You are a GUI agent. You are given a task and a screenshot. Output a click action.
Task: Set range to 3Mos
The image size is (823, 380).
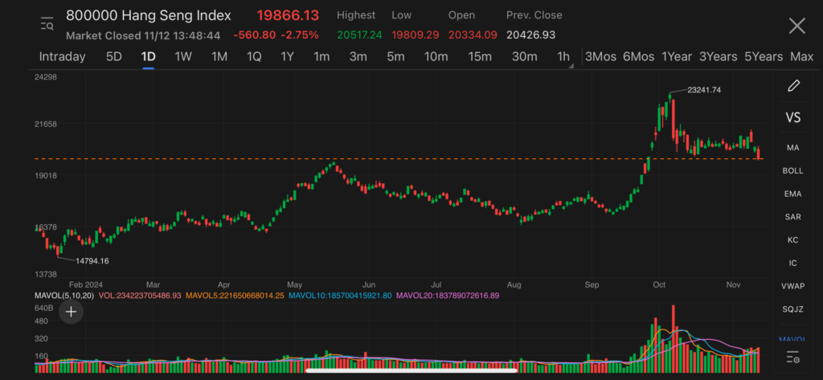point(600,57)
